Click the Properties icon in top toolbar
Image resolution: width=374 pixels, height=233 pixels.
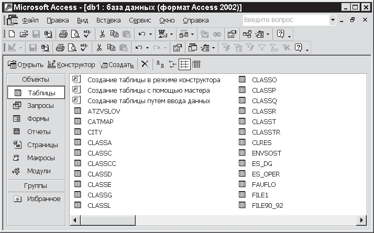(232, 34)
